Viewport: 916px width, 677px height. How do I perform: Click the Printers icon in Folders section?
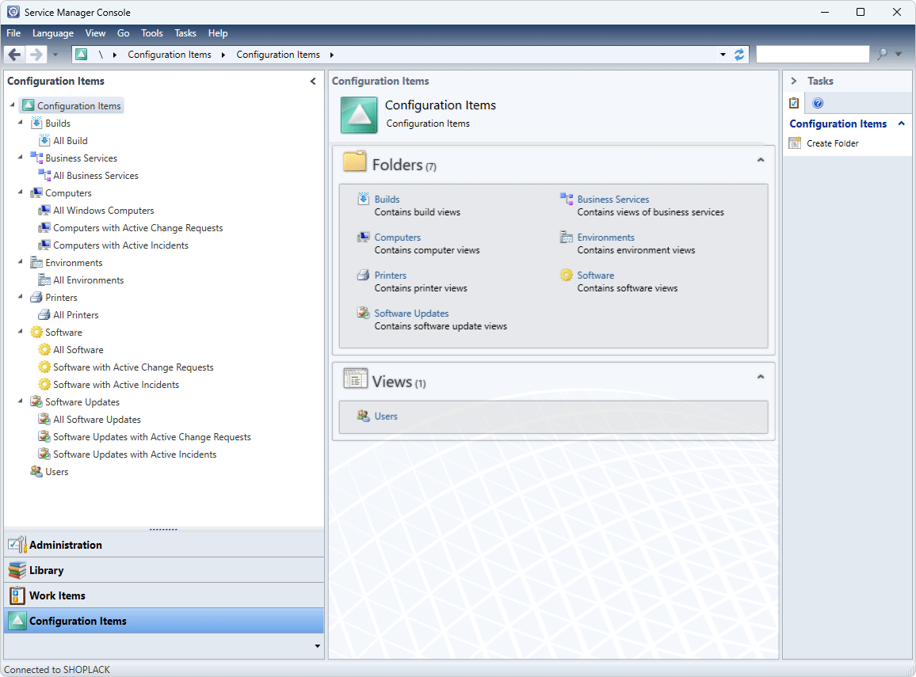(364, 275)
